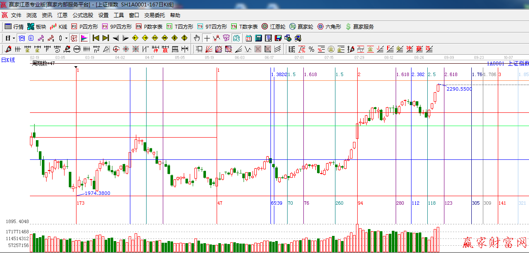Expand the 日 period dropdown arrow

click(x=14, y=38)
